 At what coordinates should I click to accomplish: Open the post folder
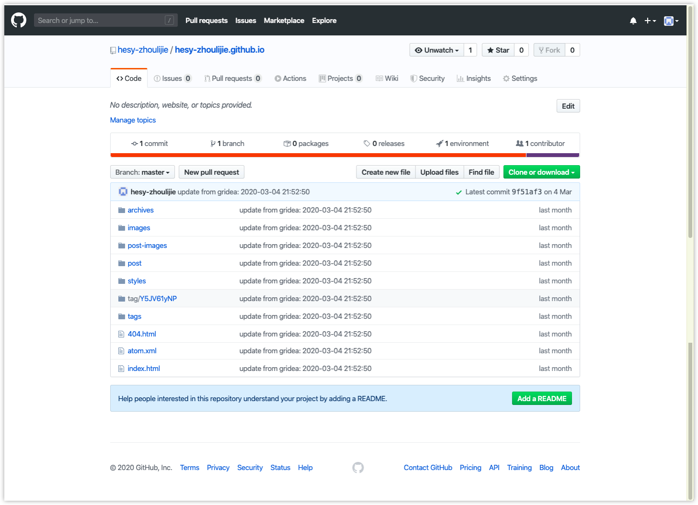[x=135, y=263]
